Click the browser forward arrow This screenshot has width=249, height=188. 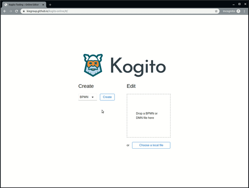tap(11, 11)
